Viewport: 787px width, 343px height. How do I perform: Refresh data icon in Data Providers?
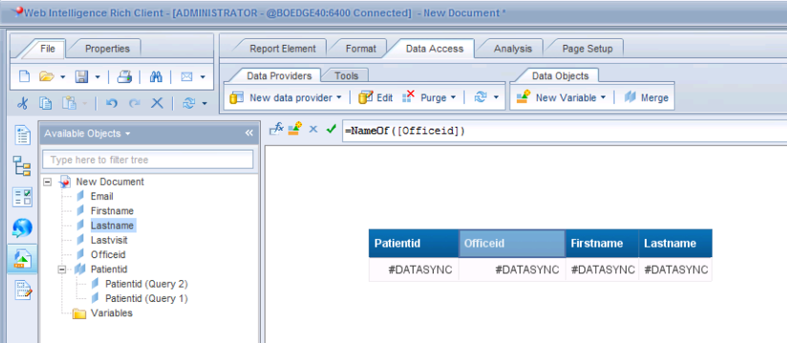(x=480, y=97)
